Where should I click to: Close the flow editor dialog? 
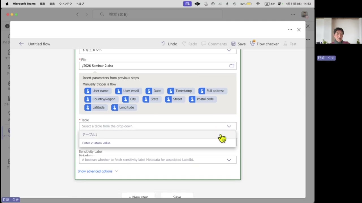click(299, 30)
